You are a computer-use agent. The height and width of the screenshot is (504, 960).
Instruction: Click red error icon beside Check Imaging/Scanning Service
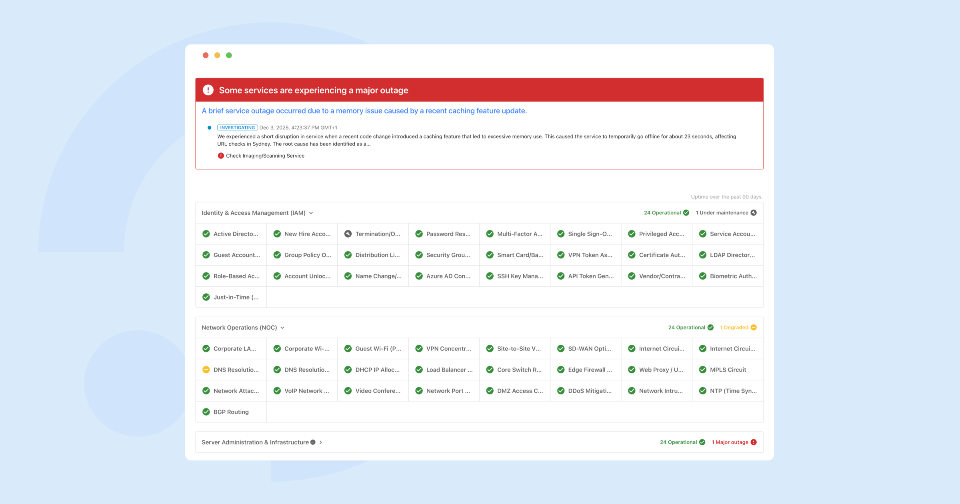point(221,156)
